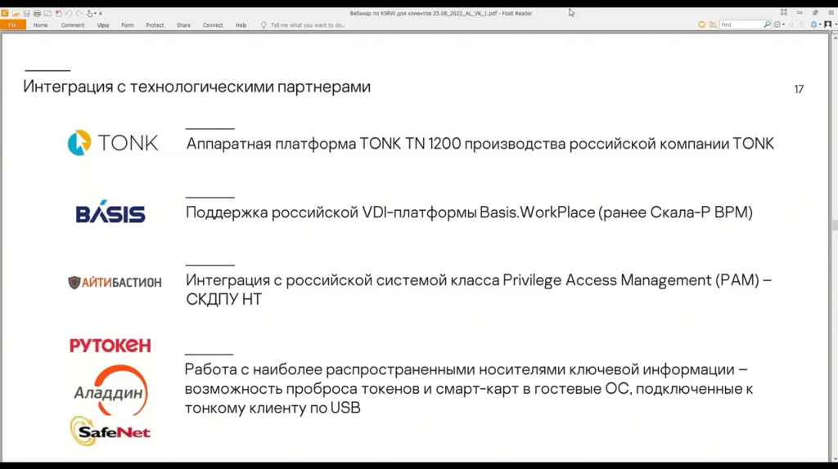Click the TONK logo on the slide
The height and width of the screenshot is (469, 838).
(x=113, y=142)
